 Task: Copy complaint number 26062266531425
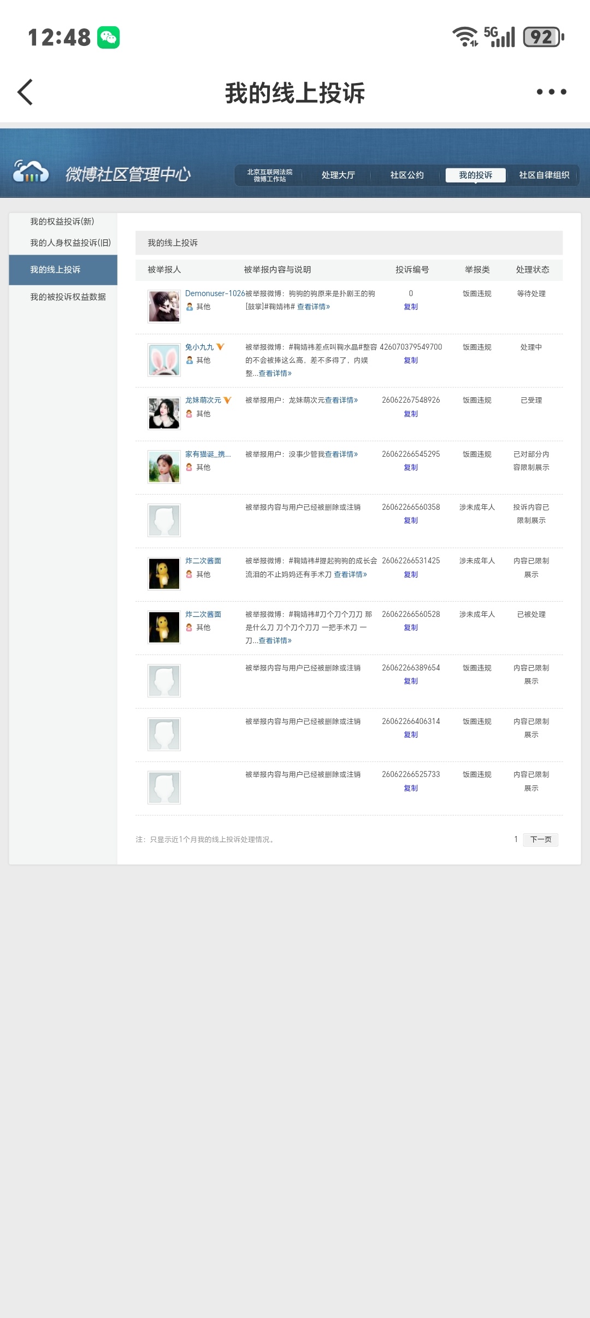tap(411, 574)
